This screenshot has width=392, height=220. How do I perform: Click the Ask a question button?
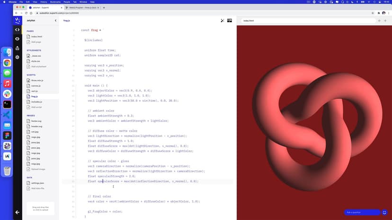[363, 212]
